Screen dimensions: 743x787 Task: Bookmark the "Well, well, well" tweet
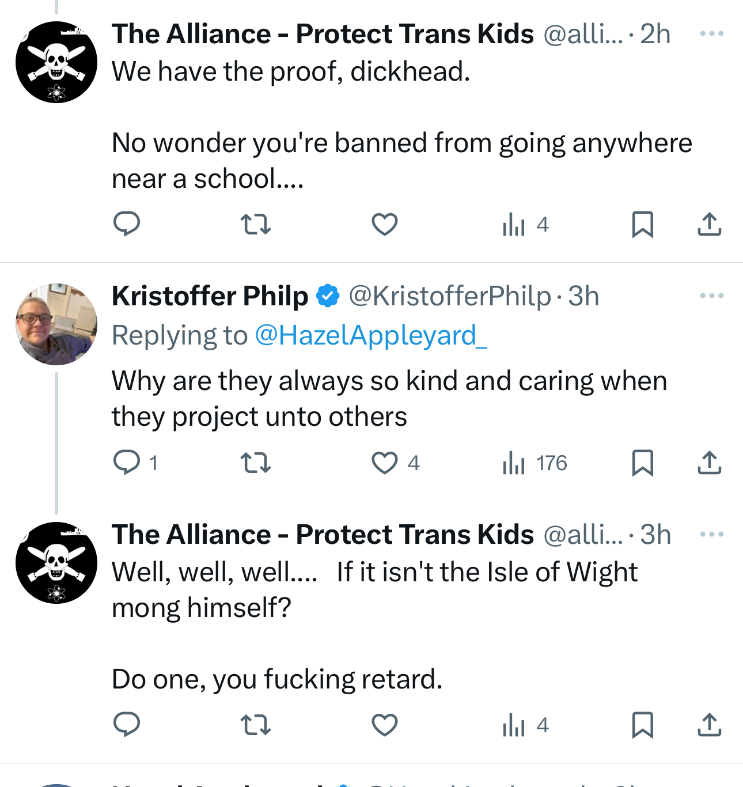click(x=642, y=725)
